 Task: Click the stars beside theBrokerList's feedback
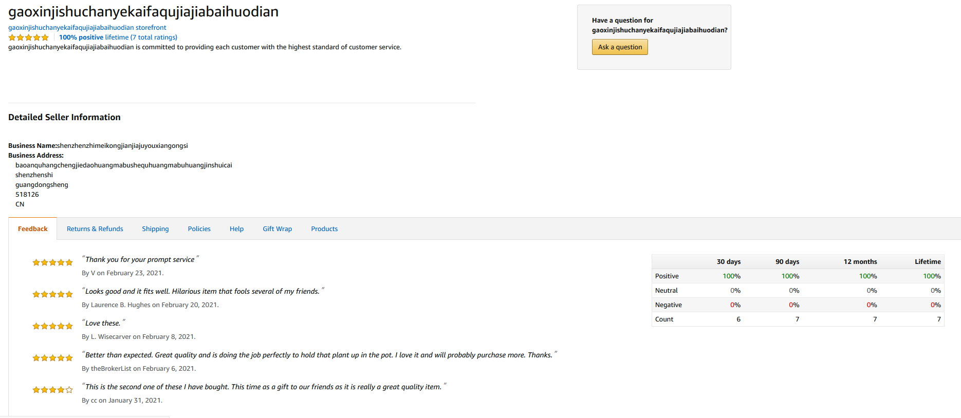pyautogui.click(x=52, y=358)
